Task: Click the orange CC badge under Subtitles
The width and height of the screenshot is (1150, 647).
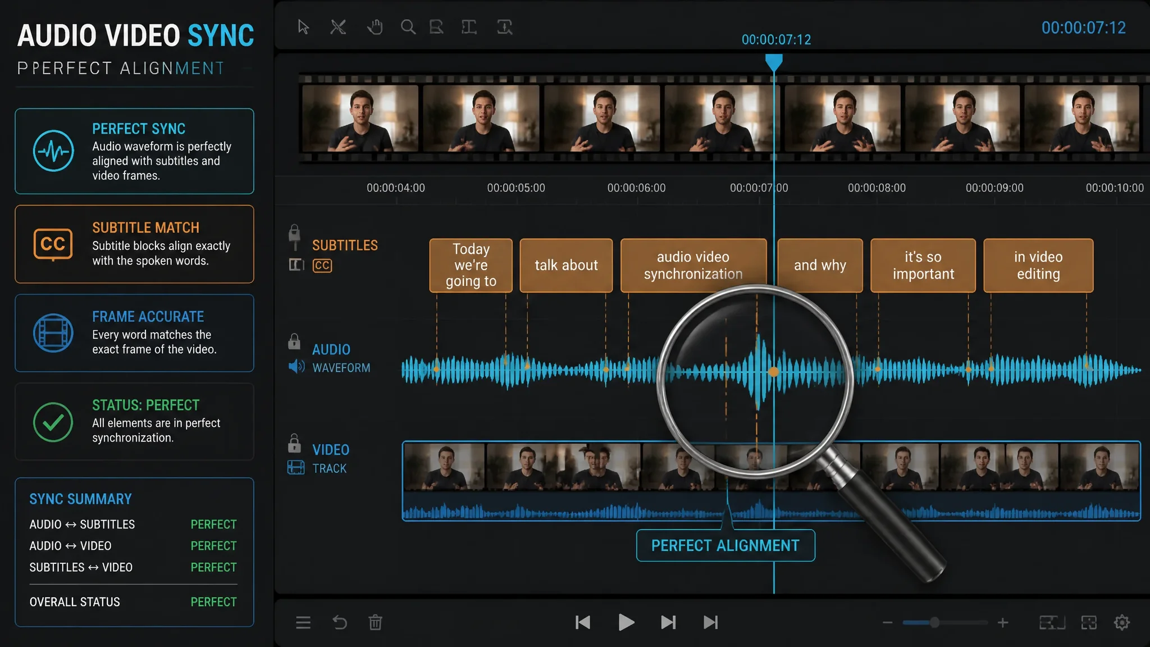Action: pos(322,265)
